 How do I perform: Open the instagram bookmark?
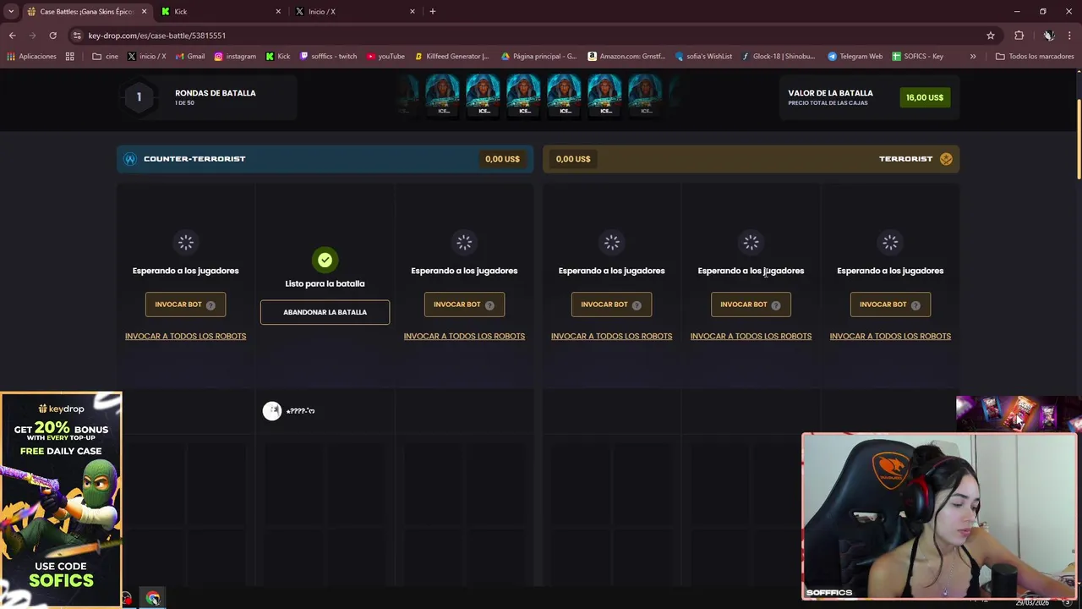pos(235,57)
